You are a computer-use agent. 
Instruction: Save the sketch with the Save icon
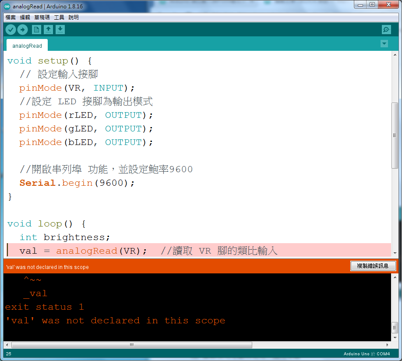pos(60,30)
